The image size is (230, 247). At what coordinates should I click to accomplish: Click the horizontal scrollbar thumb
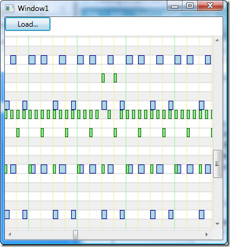coord(75,234)
